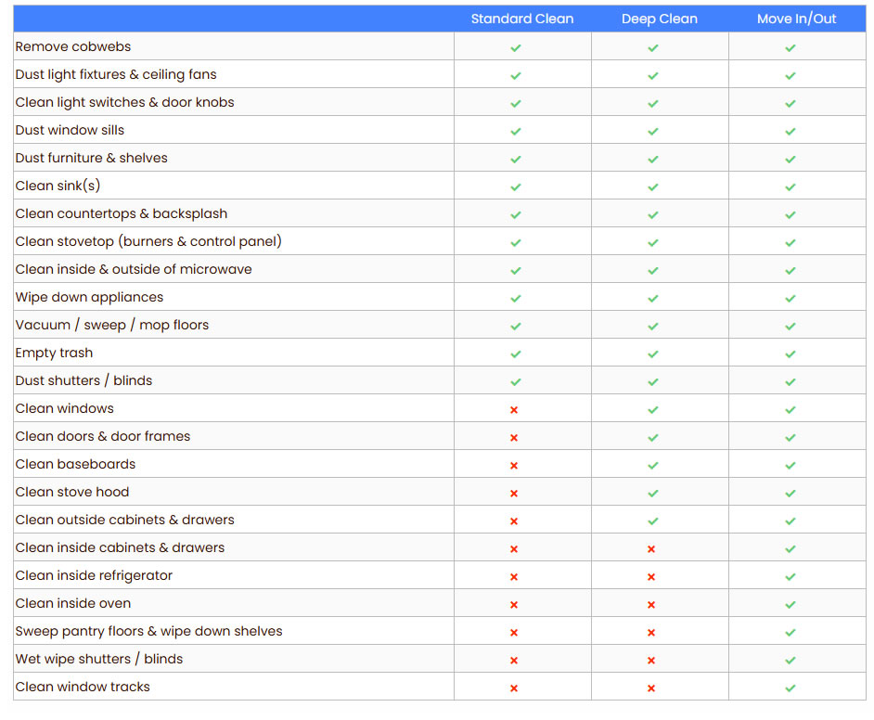This screenshot has height=720, width=874.
Task: Click Deep Clean red X for Wet wipe shutters
Action: click(x=651, y=660)
